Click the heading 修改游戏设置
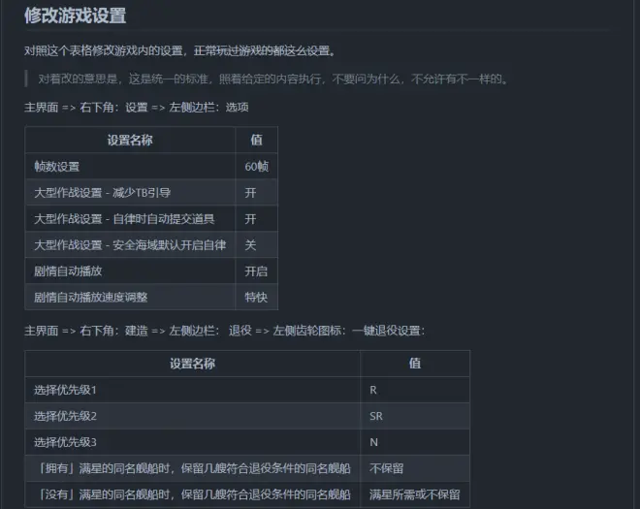Screen dimensions: 640x509 (x=75, y=16)
